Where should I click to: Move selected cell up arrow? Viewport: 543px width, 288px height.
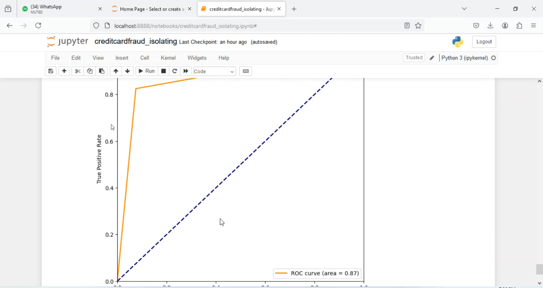coord(116,71)
